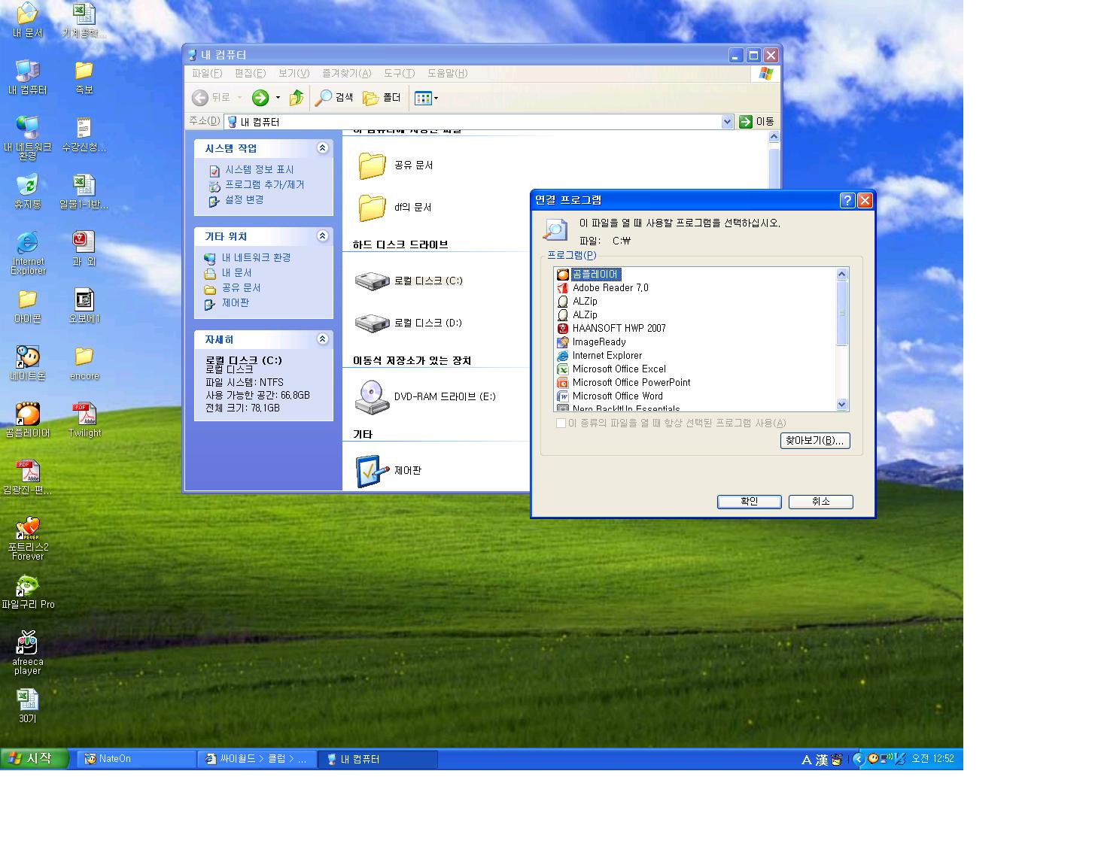Open the 도구(T) menu

(399, 73)
